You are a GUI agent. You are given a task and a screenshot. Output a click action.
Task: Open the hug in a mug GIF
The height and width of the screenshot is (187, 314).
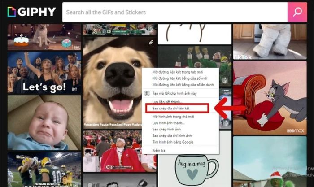195,170
